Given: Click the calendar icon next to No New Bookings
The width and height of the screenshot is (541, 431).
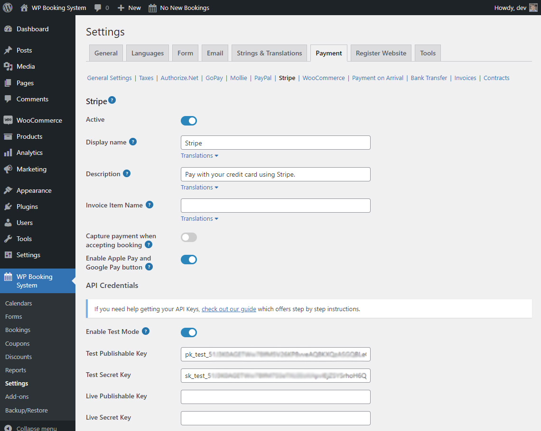Looking at the screenshot, I should [x=152, y=8].
